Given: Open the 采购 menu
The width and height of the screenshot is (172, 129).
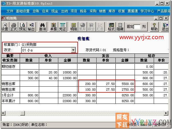Looking at the screenshot, I should point(93,11).
